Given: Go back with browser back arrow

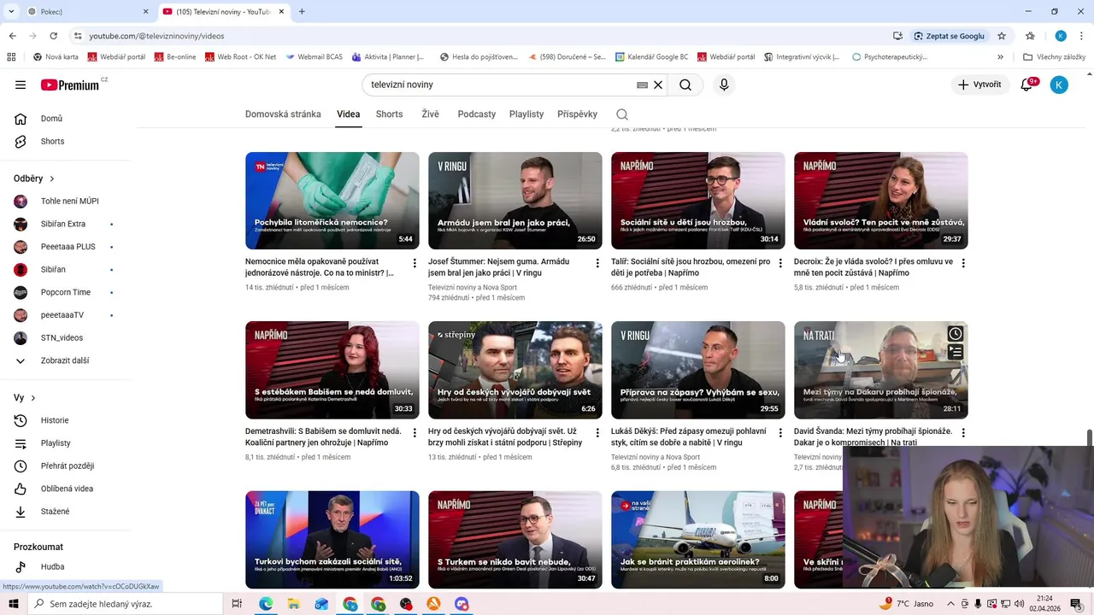Looking at the screenshot, I should [x=12, y=36].
